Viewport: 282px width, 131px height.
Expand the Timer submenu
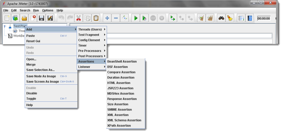[92, 46]
